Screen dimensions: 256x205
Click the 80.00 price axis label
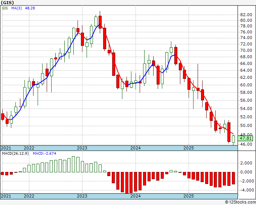coord(246,20)
